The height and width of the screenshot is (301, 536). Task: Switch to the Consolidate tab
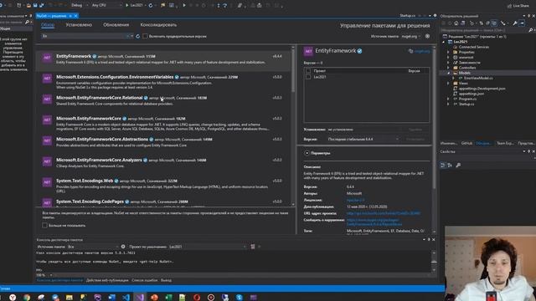pyautogui.click(x=158, y=25)
